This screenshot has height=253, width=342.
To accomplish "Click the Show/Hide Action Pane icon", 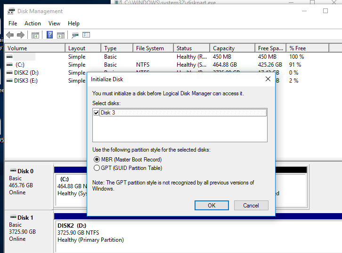I will [x=61, y=35].
